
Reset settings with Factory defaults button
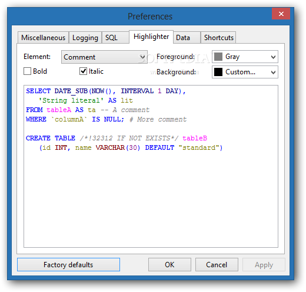click(x=68, y=265)
